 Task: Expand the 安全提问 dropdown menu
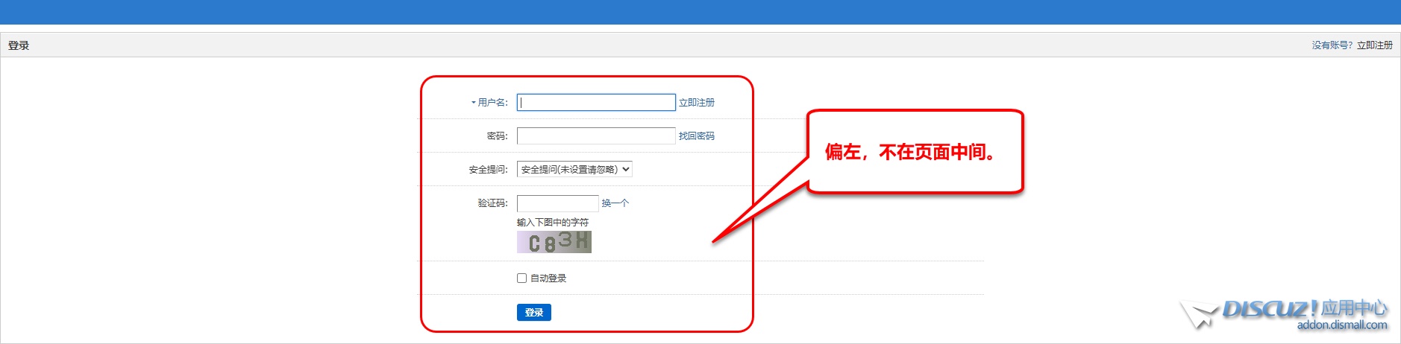[574, 169]
